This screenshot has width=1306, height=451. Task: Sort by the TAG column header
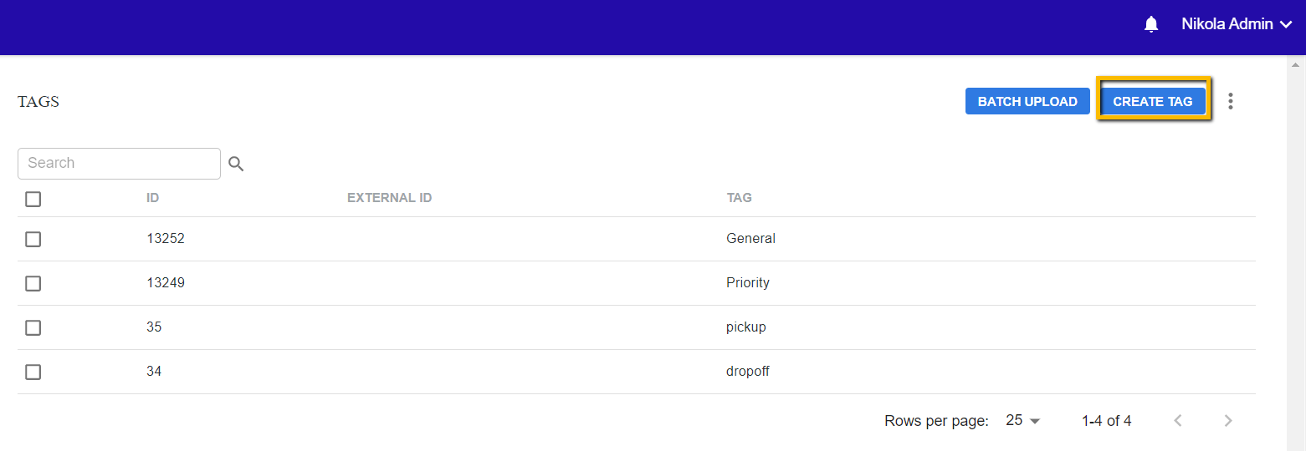(x=739, y=198)
